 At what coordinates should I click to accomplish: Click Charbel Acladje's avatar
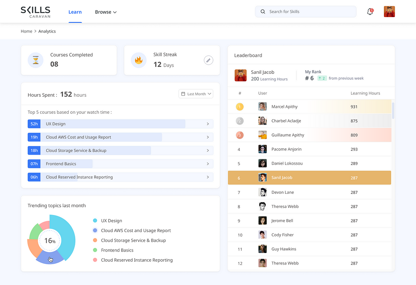coord(262,120)
